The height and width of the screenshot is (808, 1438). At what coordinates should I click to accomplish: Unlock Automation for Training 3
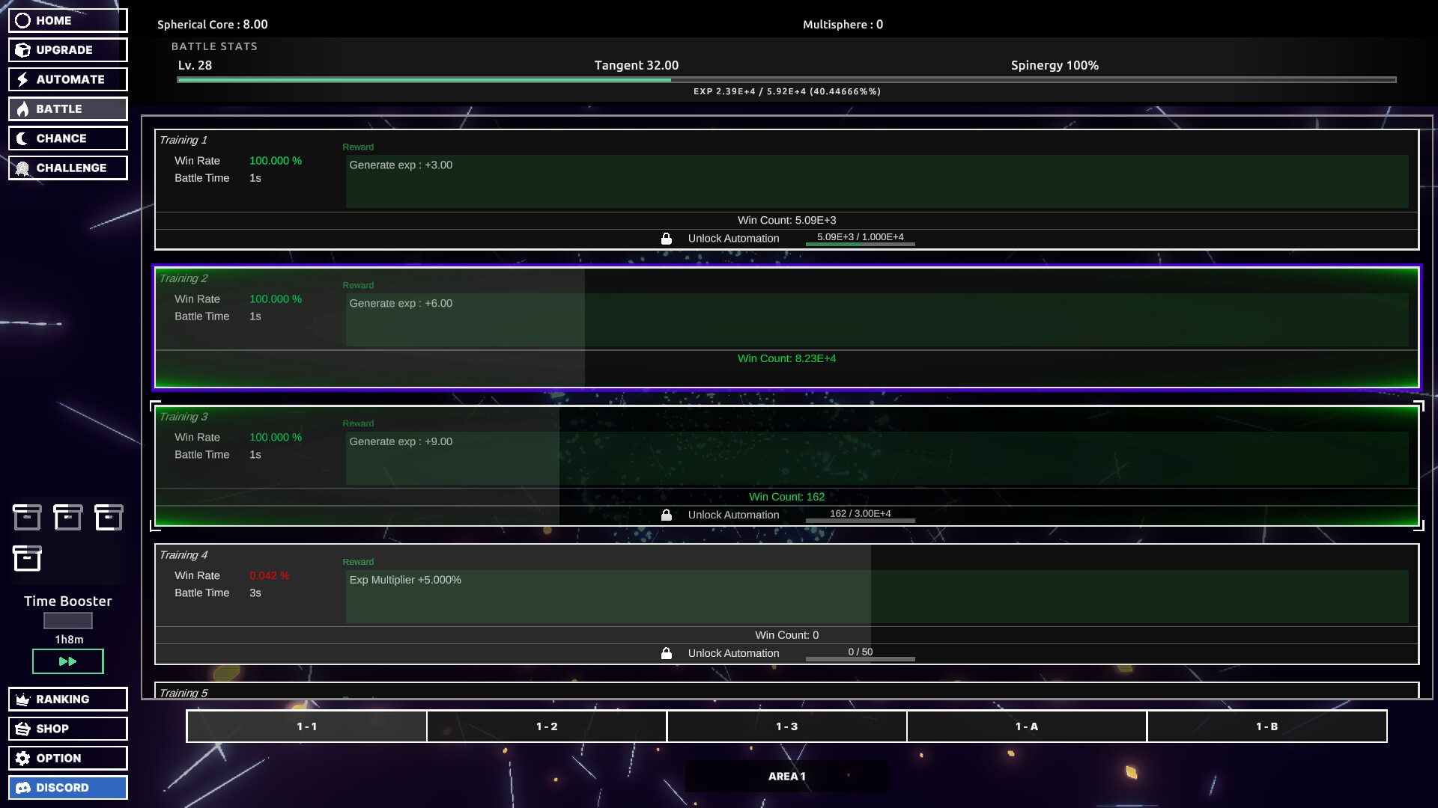coord(733,515)
